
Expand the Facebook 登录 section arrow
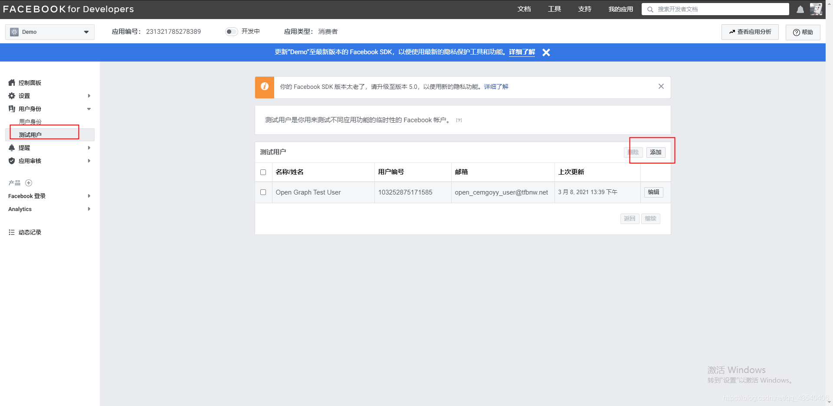89,196
